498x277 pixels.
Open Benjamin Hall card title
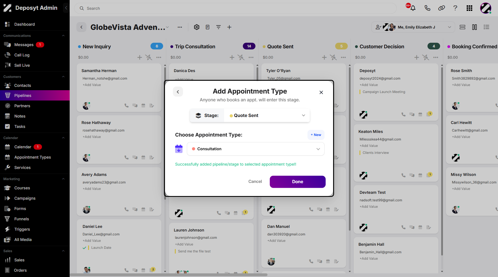pos(371,244)
